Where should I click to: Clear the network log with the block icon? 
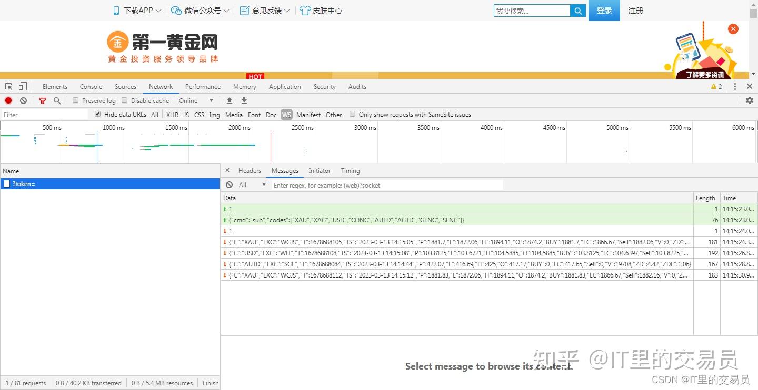(x=23, y=100)
